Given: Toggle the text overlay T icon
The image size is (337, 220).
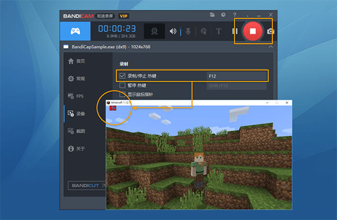Looking at the screenshot, I should 218,31.
